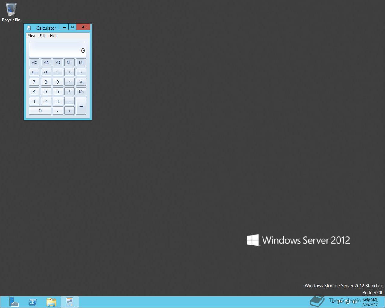Click the digit 3 key
The width and height of the screenshot is (385, 308).
(58, 101)
